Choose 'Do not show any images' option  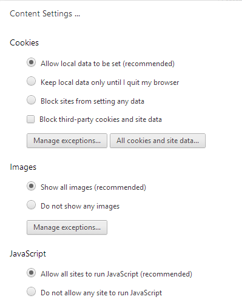[32, 205]
